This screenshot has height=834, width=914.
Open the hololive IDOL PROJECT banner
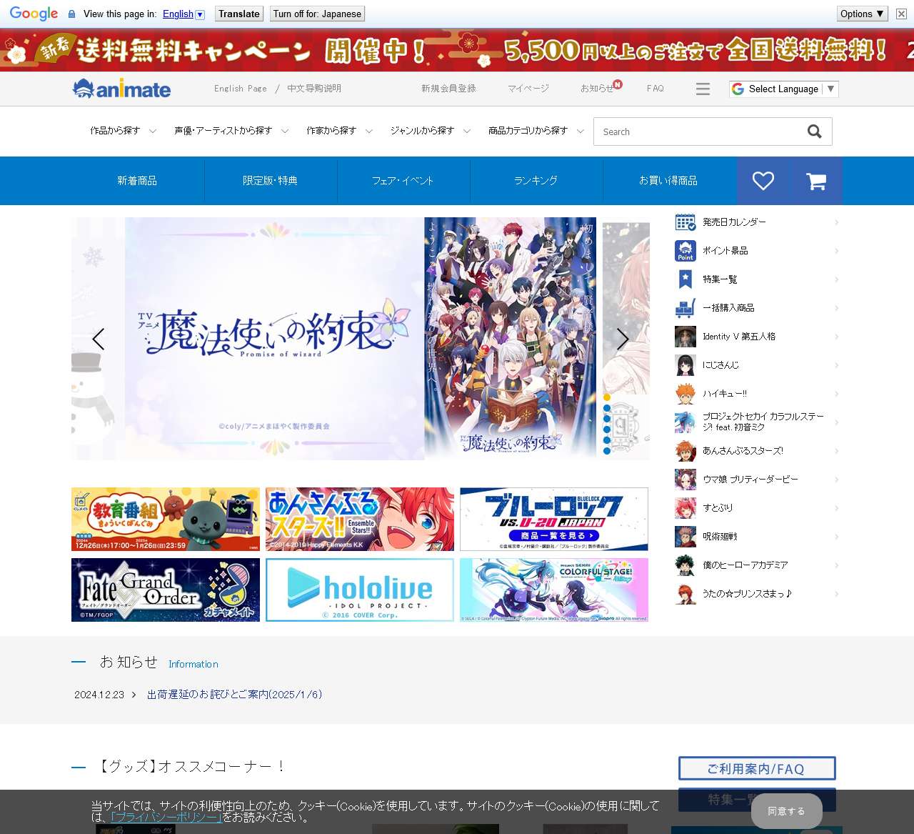[360, 590]
